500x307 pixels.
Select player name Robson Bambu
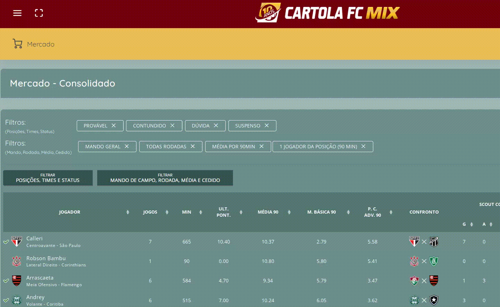click(x=46, y=258)
